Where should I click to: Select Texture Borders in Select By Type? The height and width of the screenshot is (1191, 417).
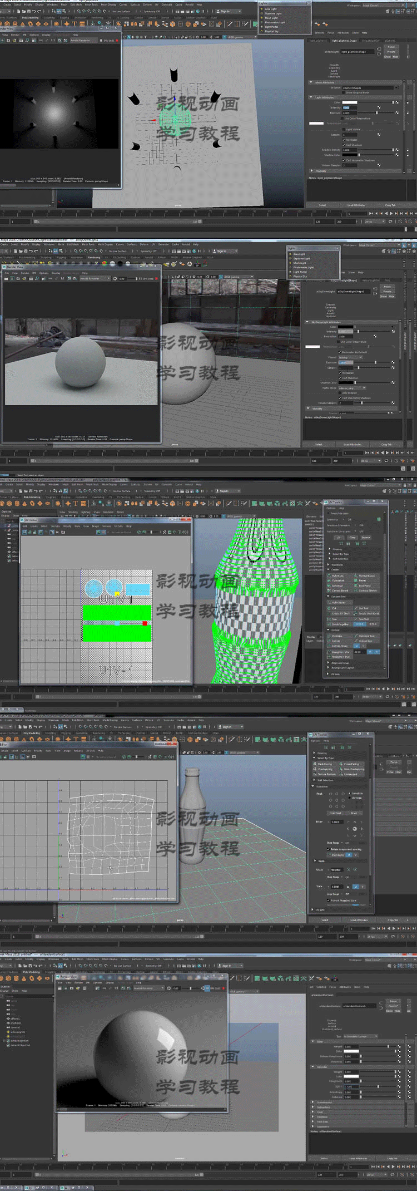tap(325, 774)
